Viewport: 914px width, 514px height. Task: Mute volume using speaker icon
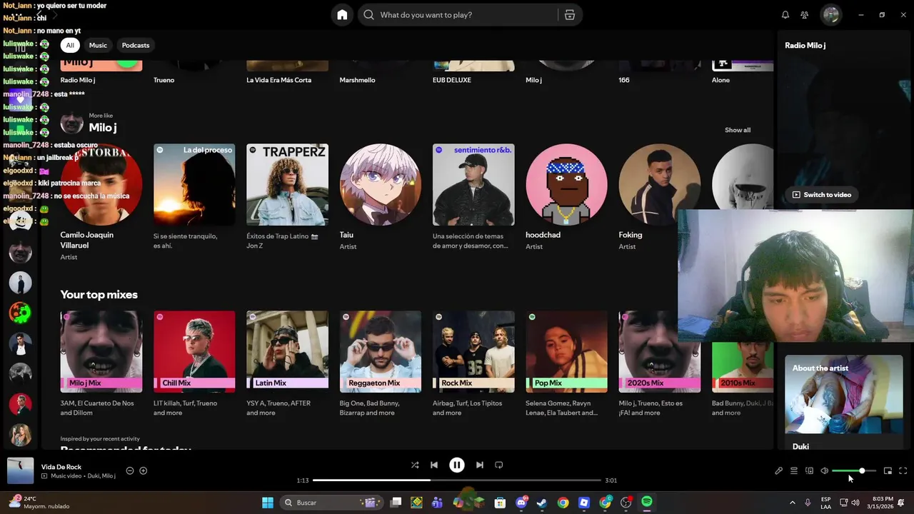point(825,471)
